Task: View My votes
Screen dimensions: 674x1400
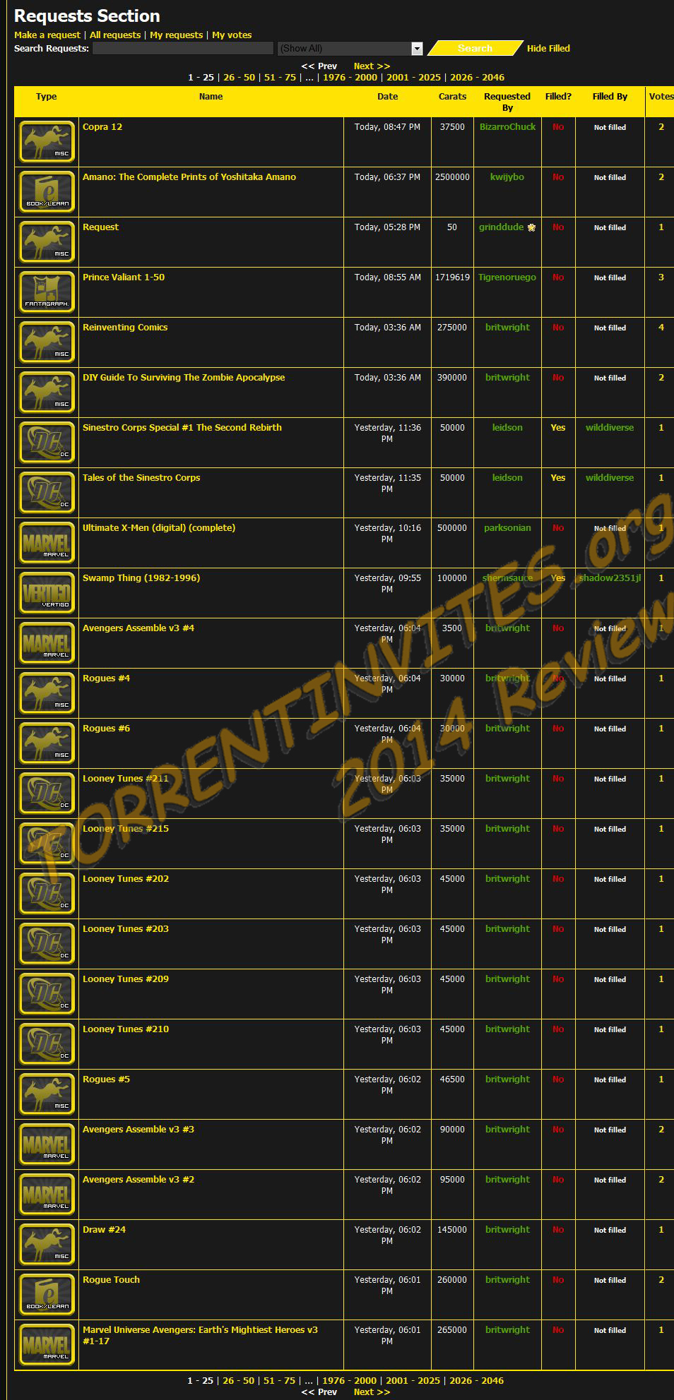Action: coord(232,35)
